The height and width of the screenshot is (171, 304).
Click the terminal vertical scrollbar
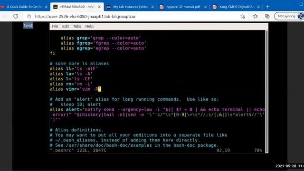coord(267,91)
